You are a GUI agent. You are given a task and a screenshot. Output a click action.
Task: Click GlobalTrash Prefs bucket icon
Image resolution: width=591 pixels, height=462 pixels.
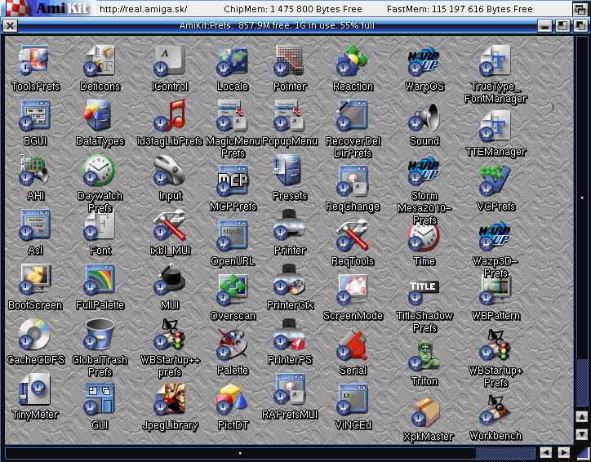[99, 334]
